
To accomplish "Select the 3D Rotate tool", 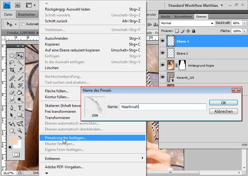I will tap(12, 123).
